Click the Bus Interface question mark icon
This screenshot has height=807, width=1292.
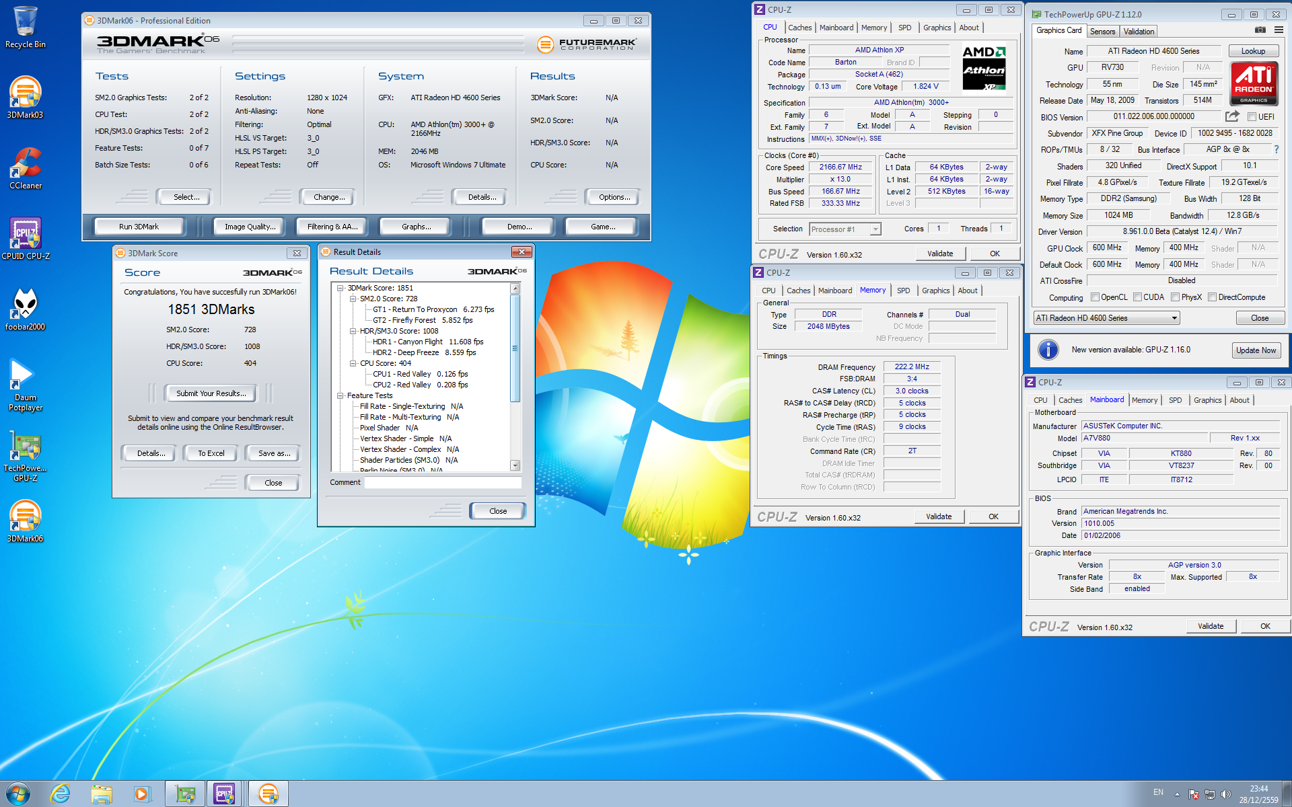[x=1276, y=149]
